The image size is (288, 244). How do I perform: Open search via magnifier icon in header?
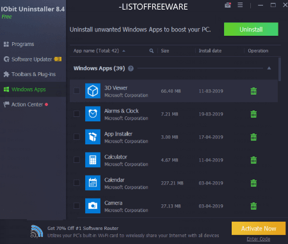[x=152, y=51]
